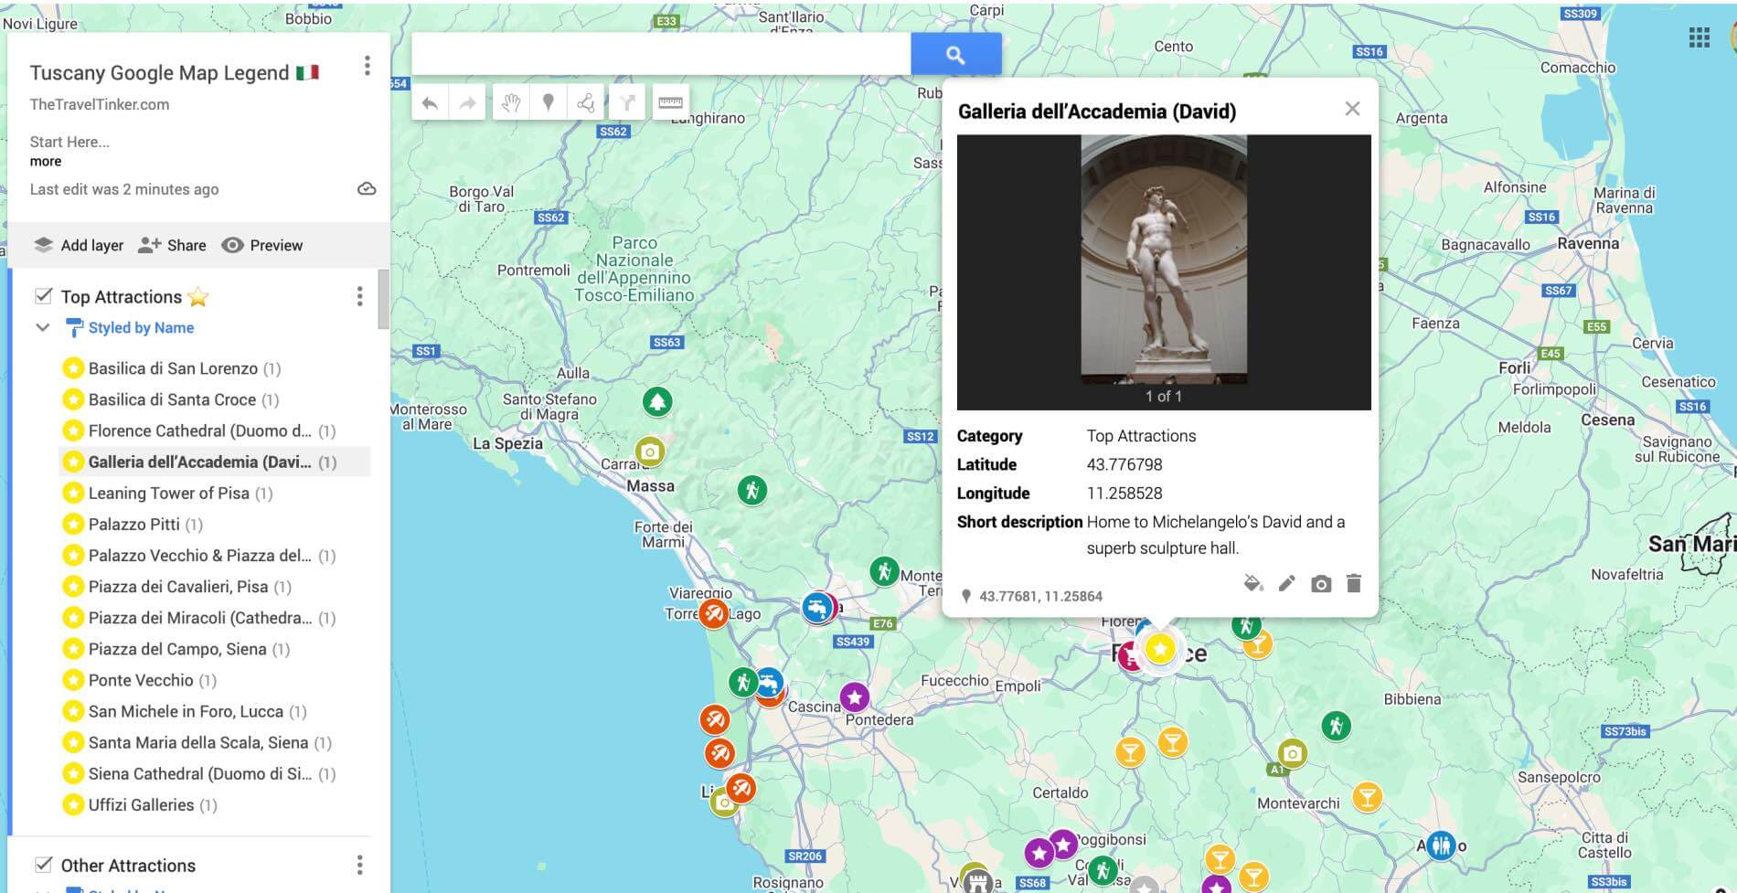Select the measure distances ruler tool
This screenshot has height=893, width=1737.
[670, 102]
